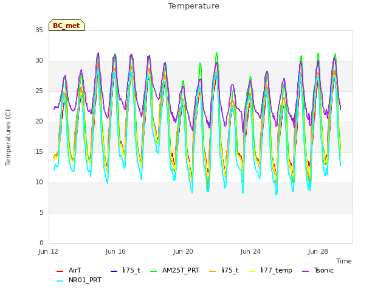389x292 pixels.
Task: Click the 30 y-axis tick label
Action: point(39,61)
